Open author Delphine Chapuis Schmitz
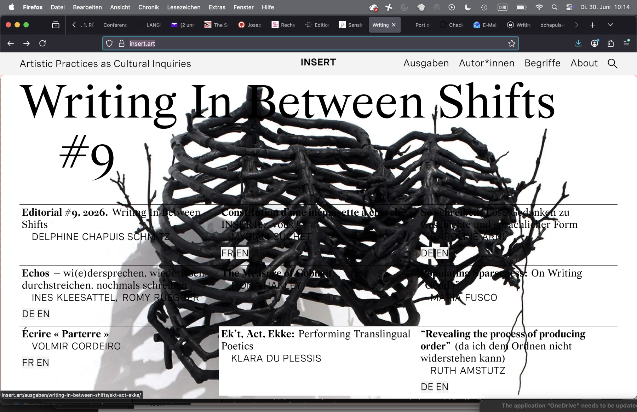The image size is (637, 412). (x=101, y=237)
